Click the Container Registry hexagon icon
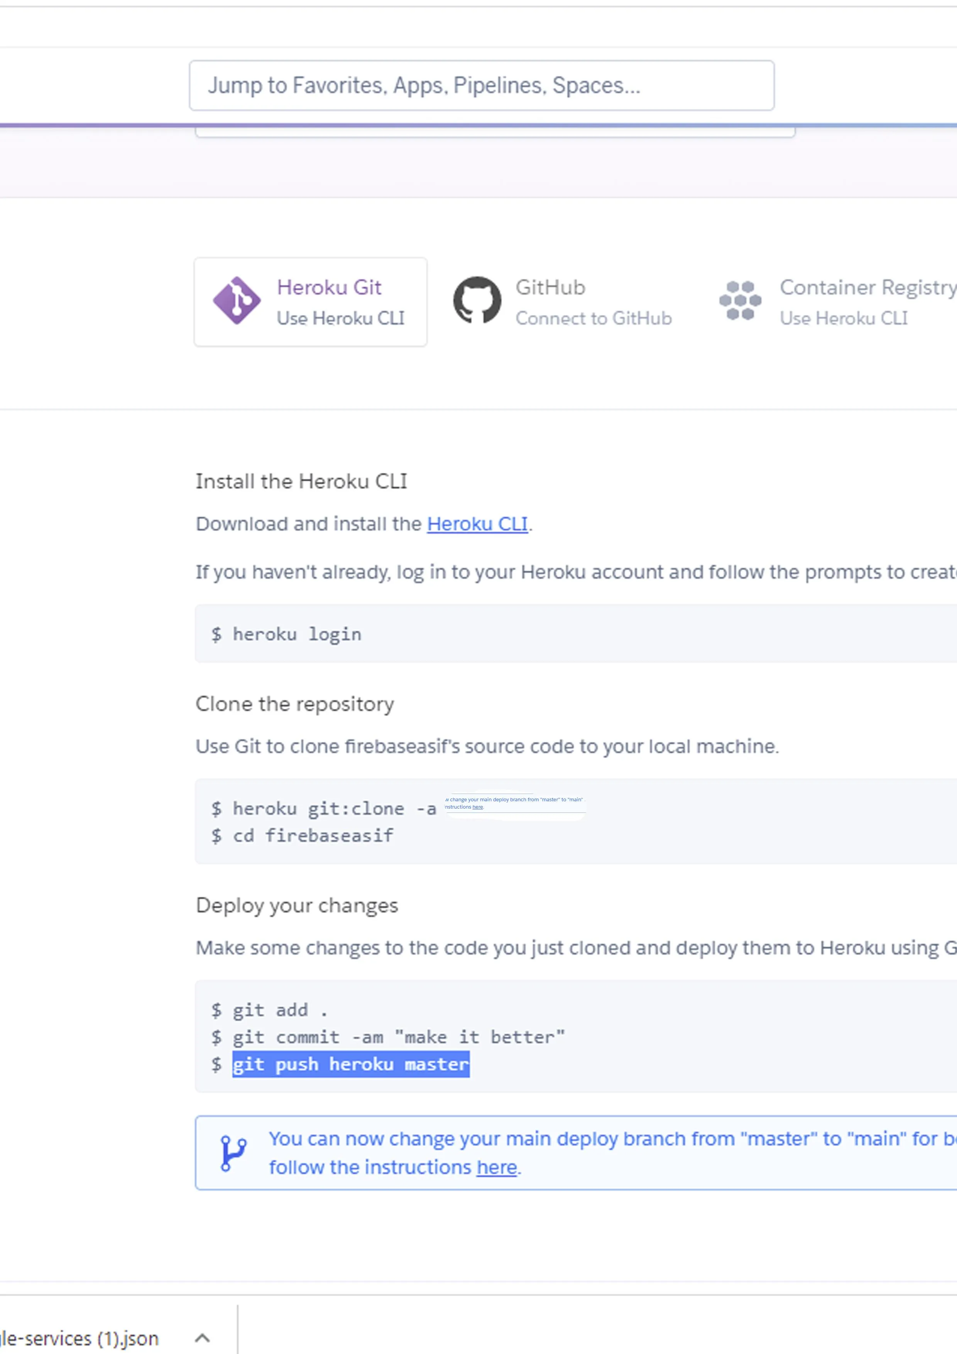The image size is (957, 1354). pos(740,300)
